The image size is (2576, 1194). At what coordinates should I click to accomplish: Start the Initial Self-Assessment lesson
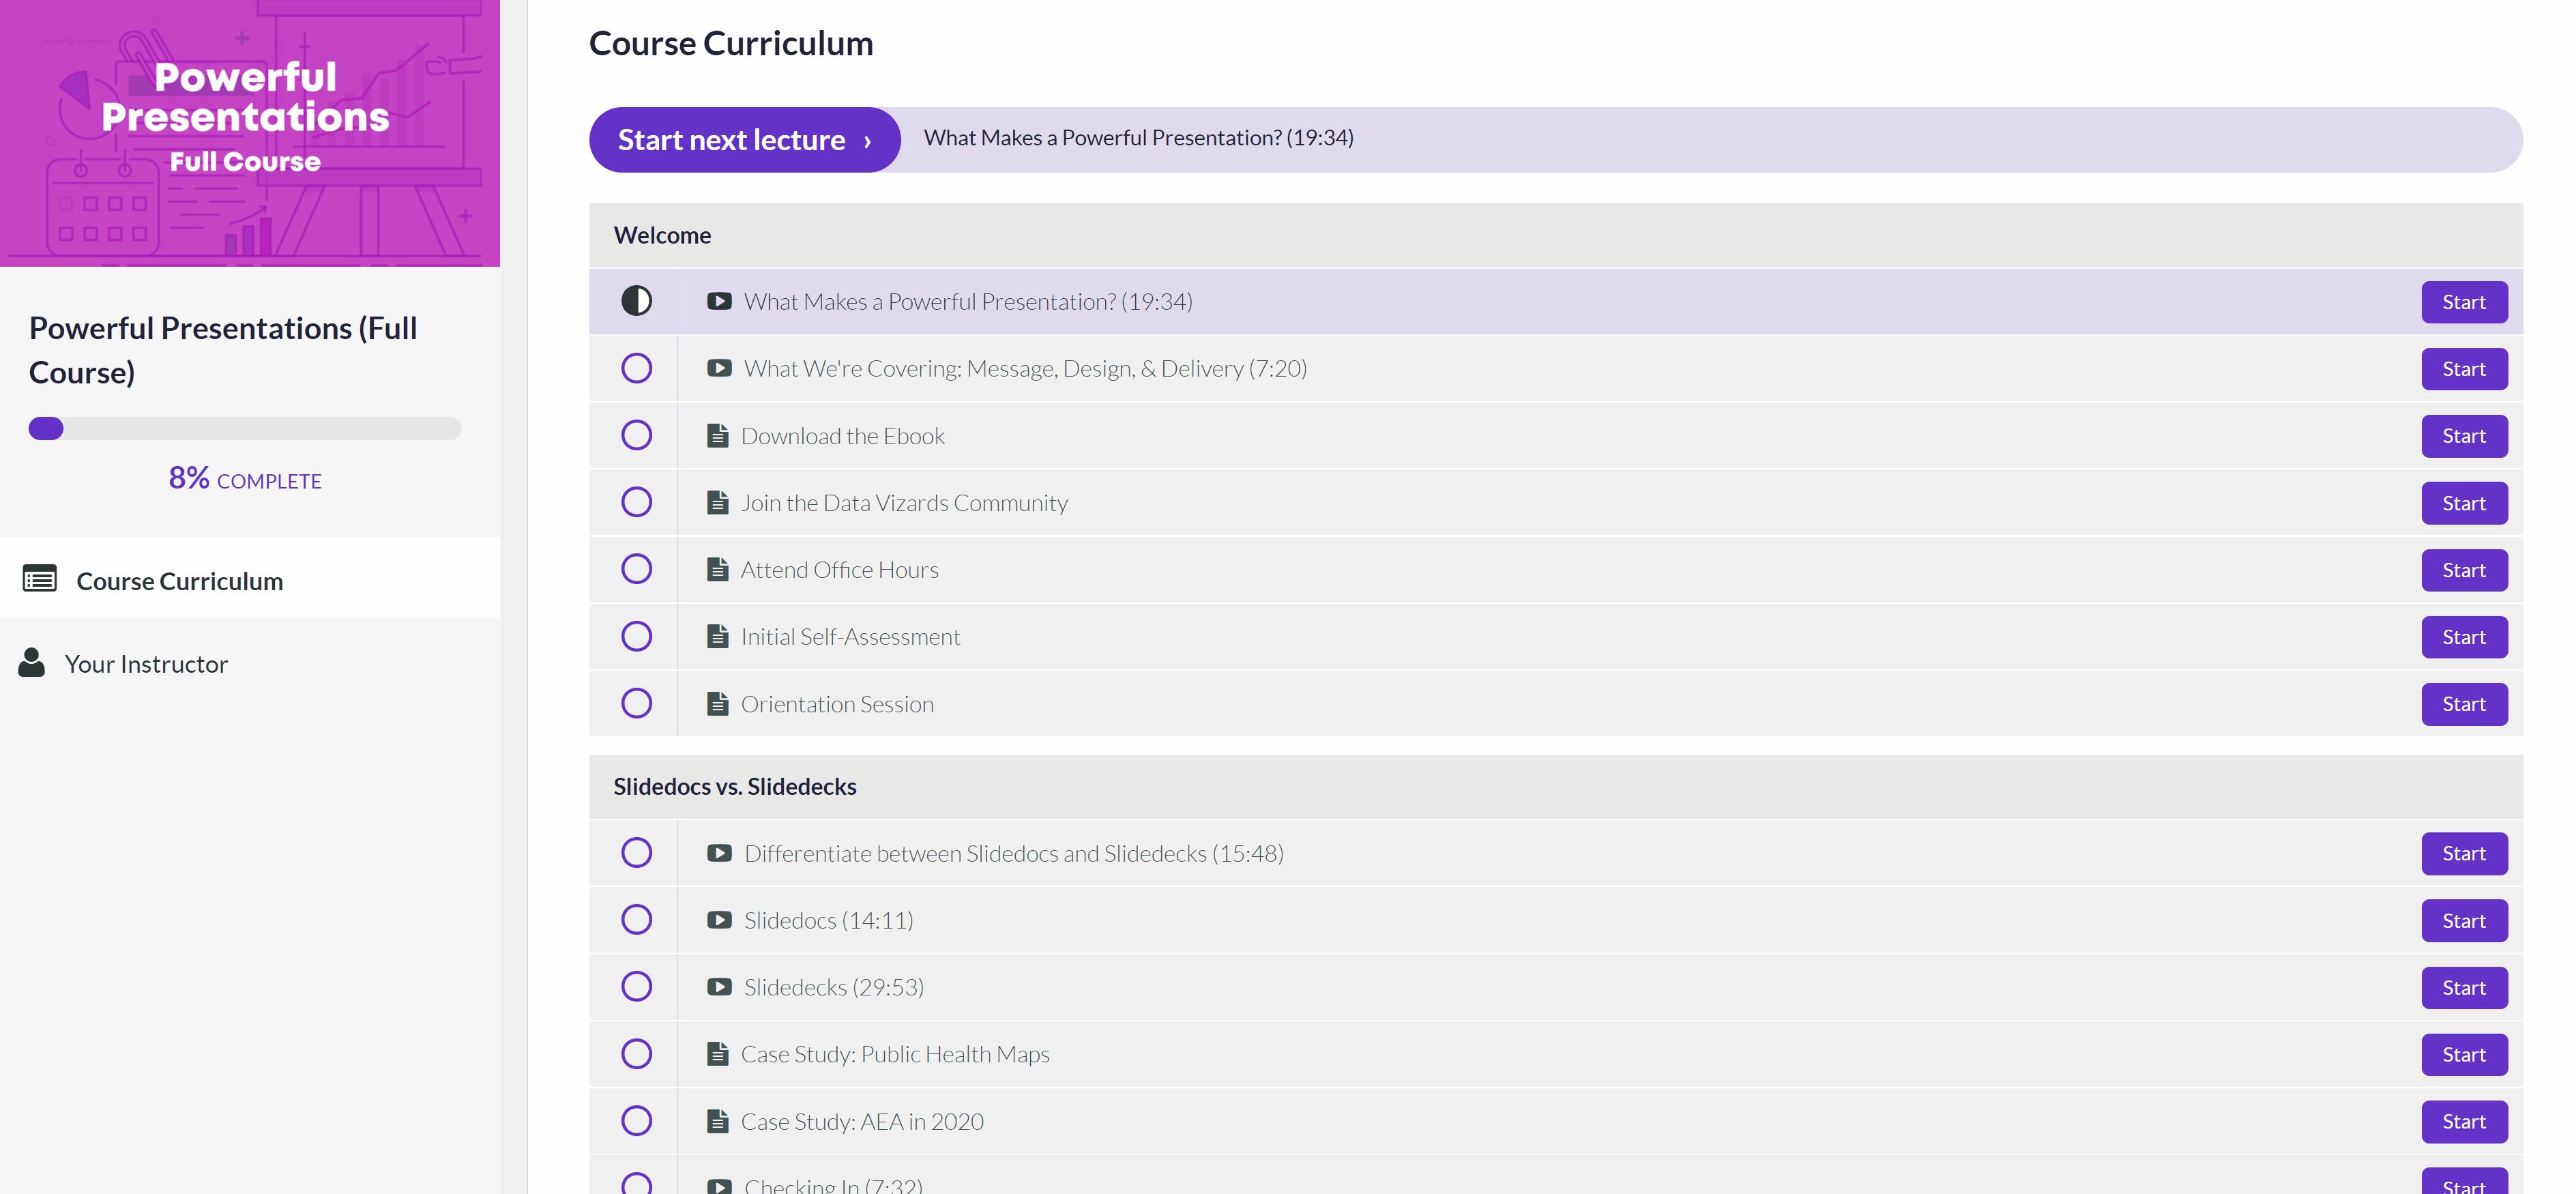(x=2464, y=637)
